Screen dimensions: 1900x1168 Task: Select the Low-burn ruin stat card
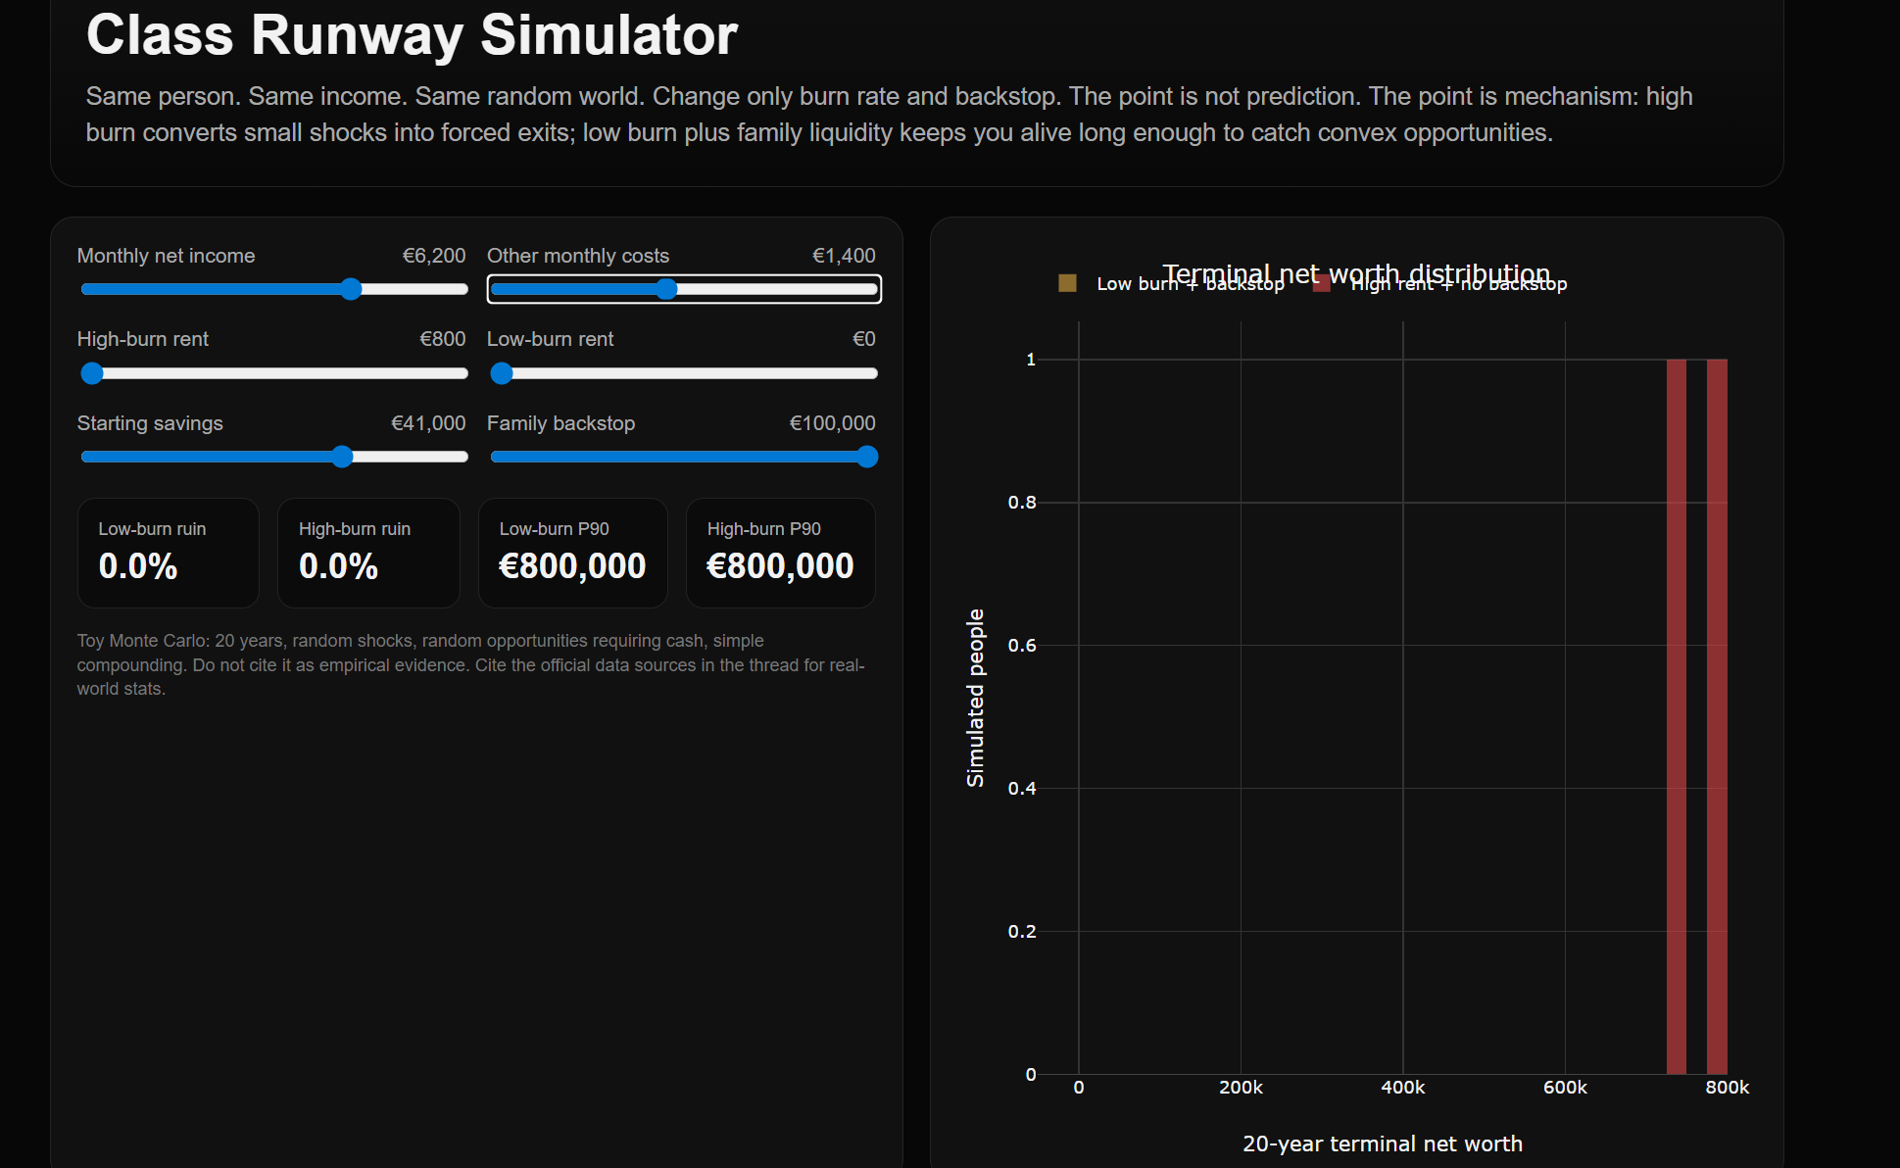[169, 553]
